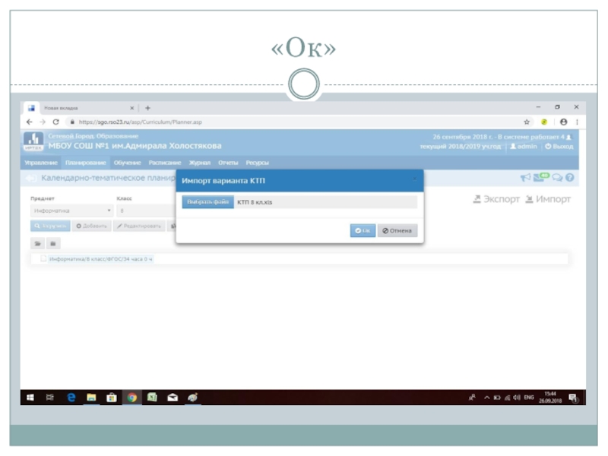Click the Экспорт link
Screen dimensions: 608x456
tap(496, 199)
